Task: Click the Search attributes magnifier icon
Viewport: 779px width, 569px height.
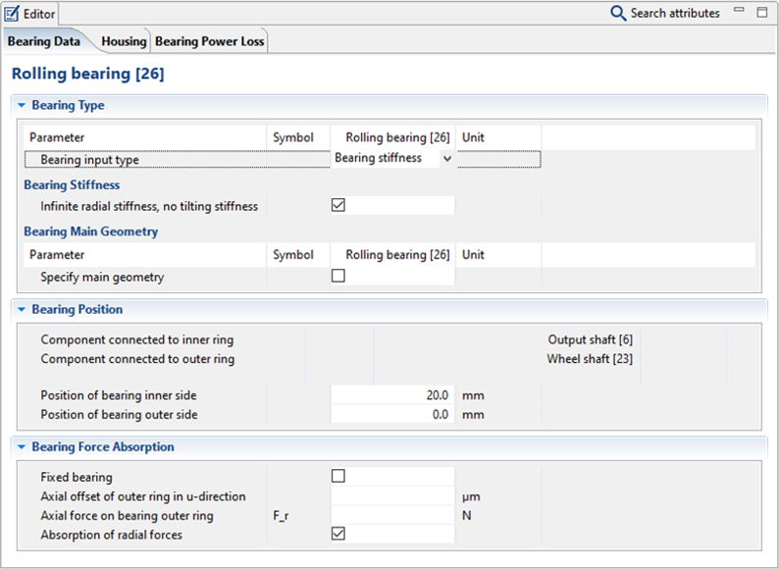Action: point(618,14)
